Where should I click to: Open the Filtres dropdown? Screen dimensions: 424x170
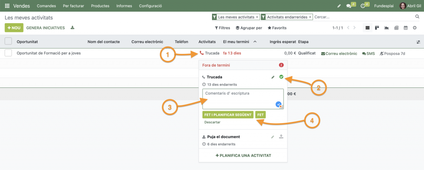tap(222, 28)
